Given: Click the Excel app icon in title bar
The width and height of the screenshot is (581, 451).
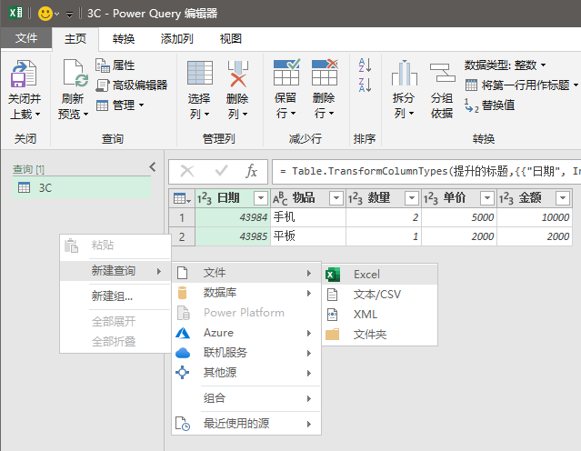Looking at the screenshot, I should (15, 14).
